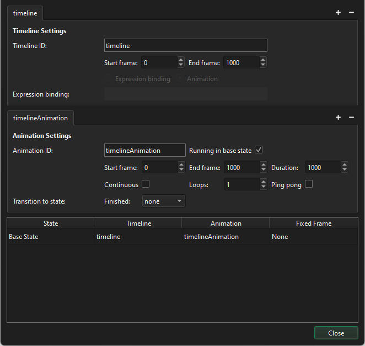365x346 pixels.
Task: Remove the timeline using minus icon
Action: 351,13
